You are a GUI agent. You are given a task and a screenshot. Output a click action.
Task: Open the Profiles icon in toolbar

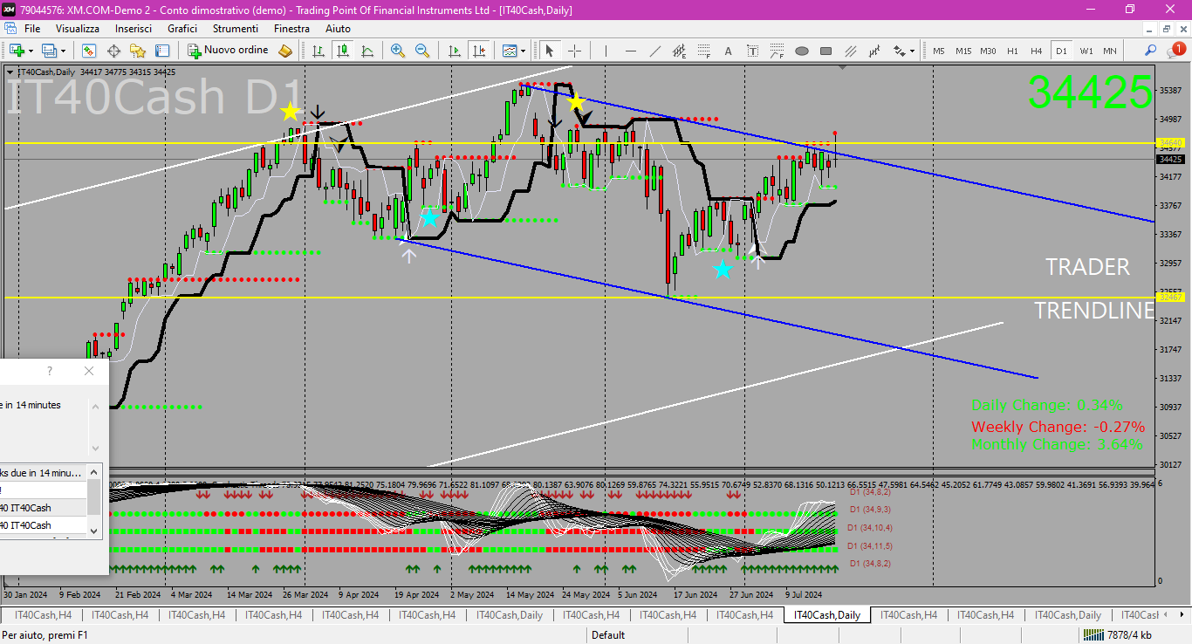(49, 51)
